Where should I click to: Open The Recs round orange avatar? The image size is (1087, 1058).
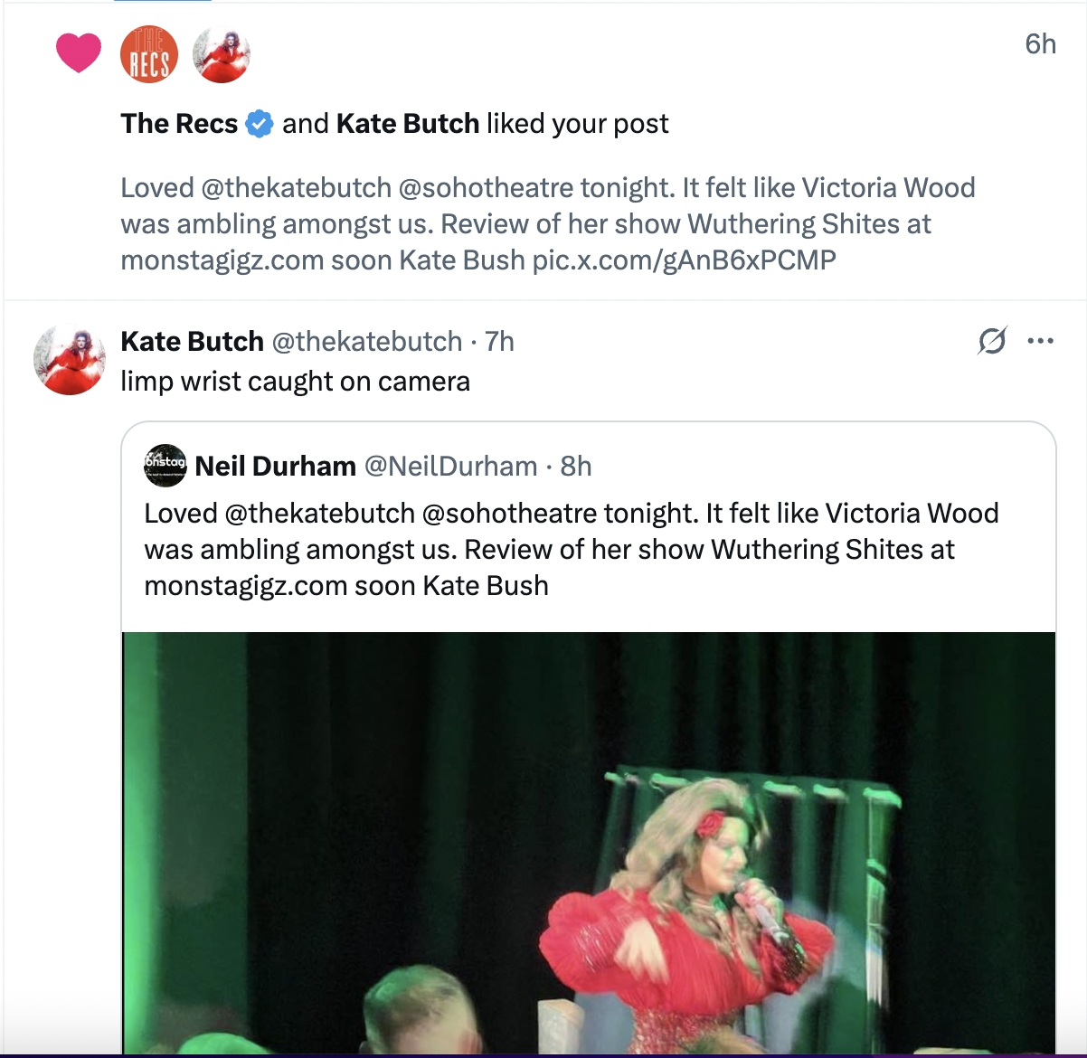point(149,54)
